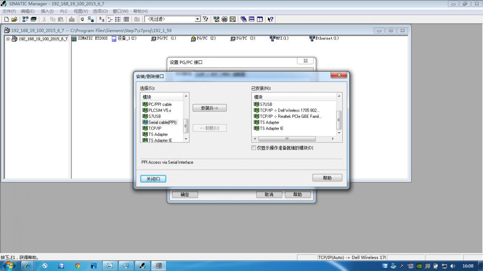Image resolution: width=483 pixels, height=271 pixels.
Task: Click the Cascade windows toolbar icon
Action: (243, 19)
